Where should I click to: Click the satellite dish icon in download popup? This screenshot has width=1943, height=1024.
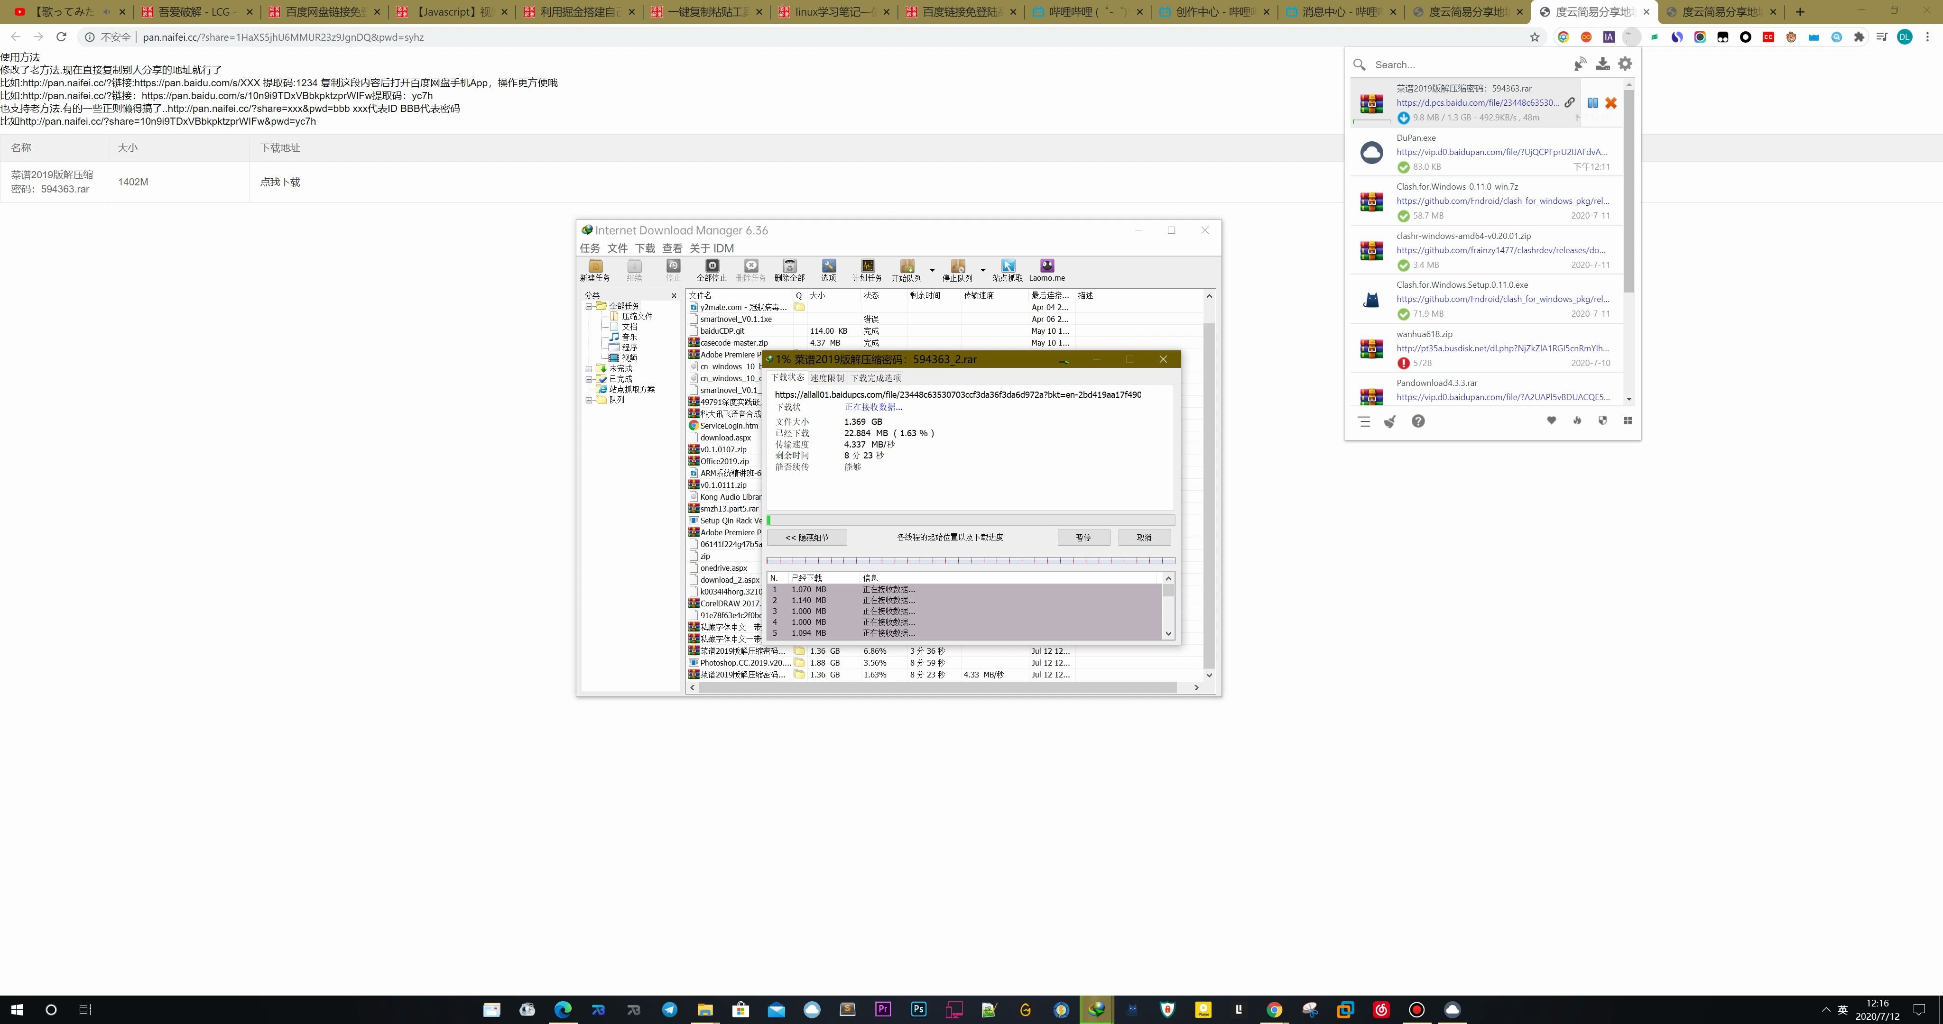pyautogui.click(x=1580, y=64)
